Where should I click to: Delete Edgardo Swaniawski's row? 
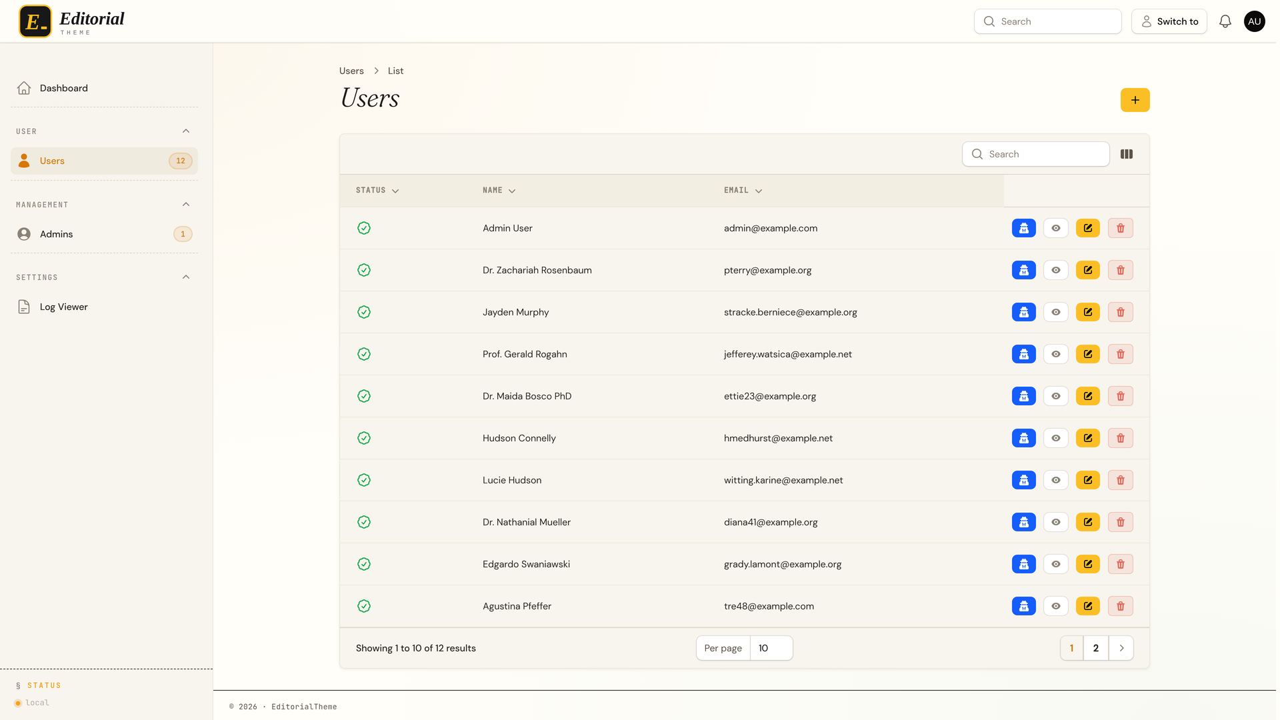pos(1120,564)
